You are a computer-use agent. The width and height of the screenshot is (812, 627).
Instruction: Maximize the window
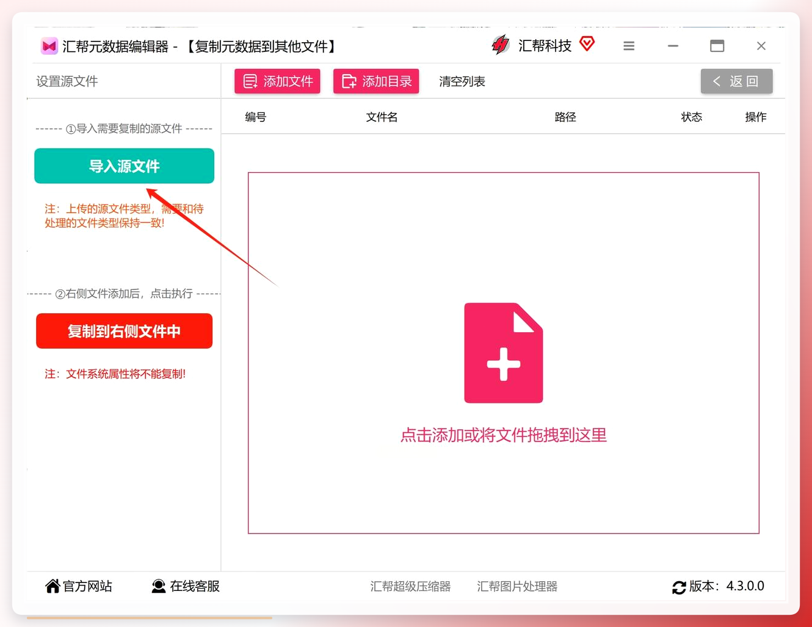[x=717, y=46]
